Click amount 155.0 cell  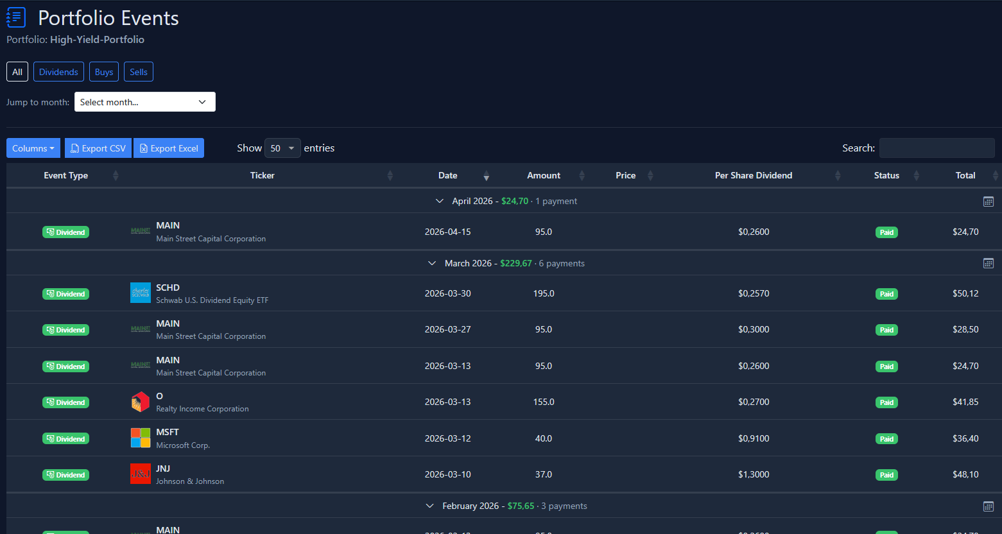(x=544, y=402)
